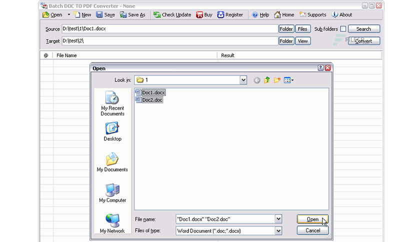
Task: Expand the Open toolbar dropdown arrow
Action: pyautogui.click(x=69, y=14)
